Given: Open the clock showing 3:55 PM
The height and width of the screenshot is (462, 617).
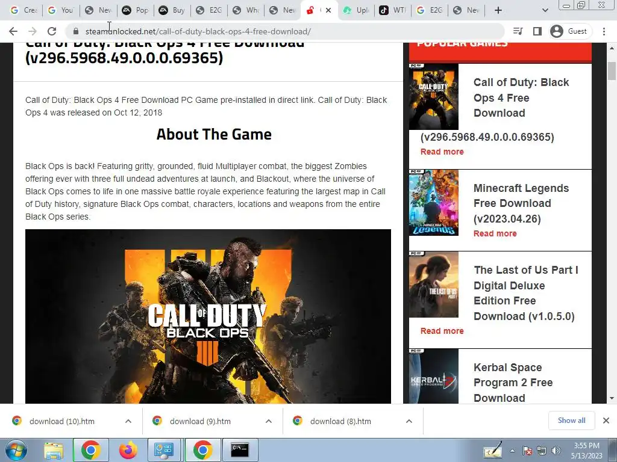Looking at the screenshot, I should point(586,451).
